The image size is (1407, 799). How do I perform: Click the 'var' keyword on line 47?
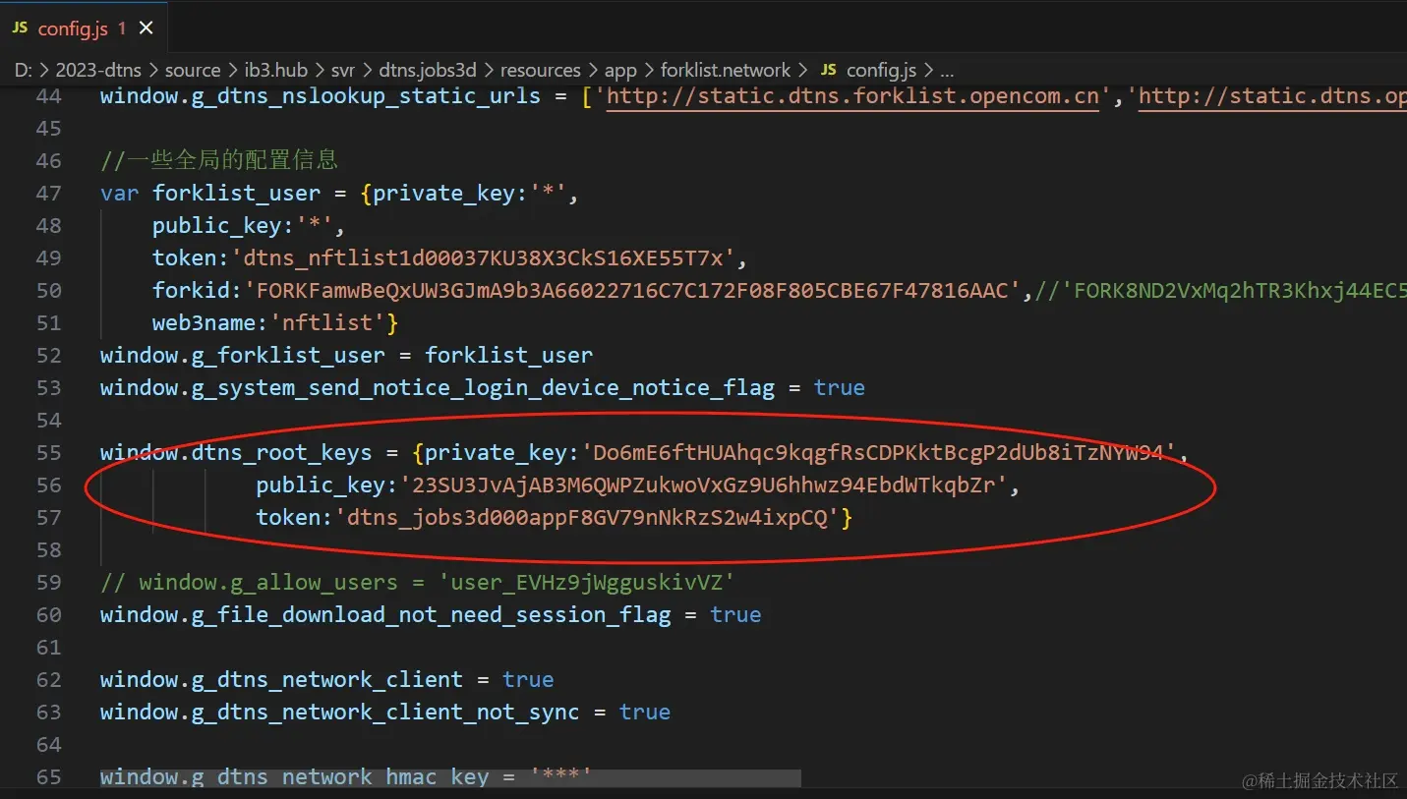pyautogui.click(x=120, y=194)
